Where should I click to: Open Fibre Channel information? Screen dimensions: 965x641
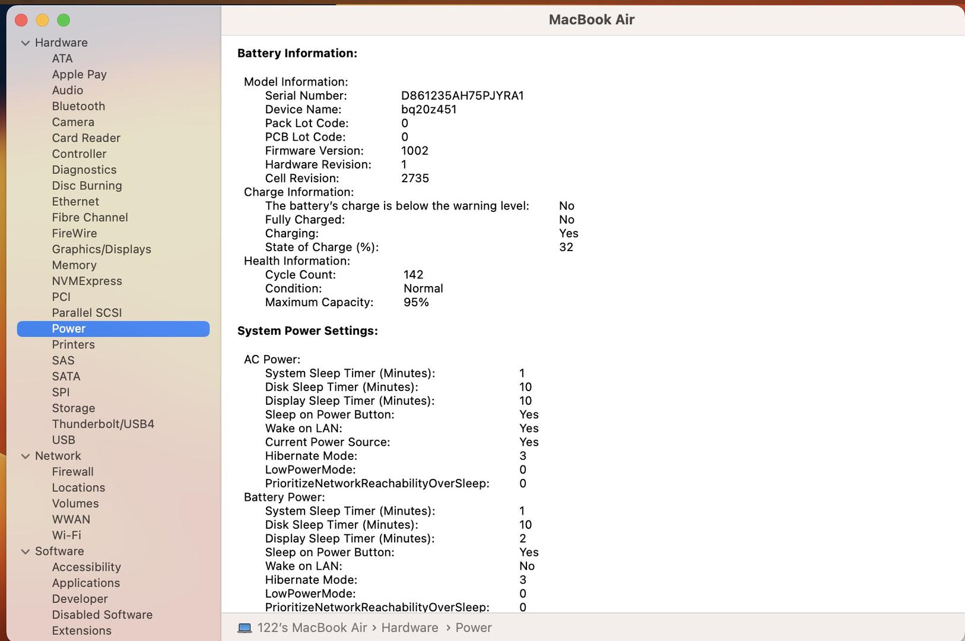(x=90, y=217)
